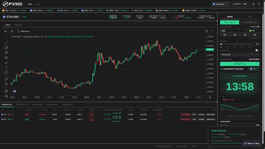Select Buy / Long order side
This screenshot has height=149, width=265.
[230, 22]
